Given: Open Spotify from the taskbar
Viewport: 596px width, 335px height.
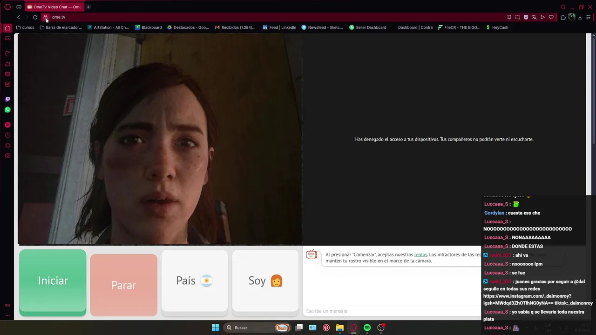Looking at the screenshot, I should pyautogui.click(x=367, y=328).
